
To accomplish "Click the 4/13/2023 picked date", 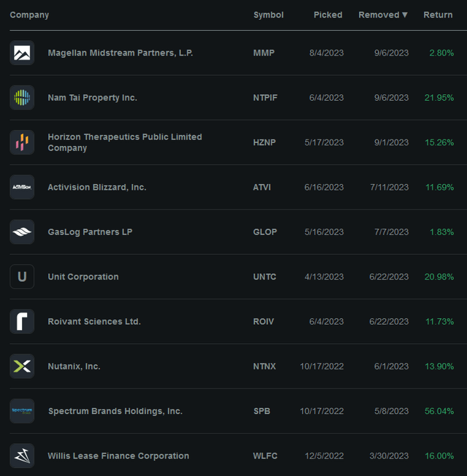I will 324,277.
